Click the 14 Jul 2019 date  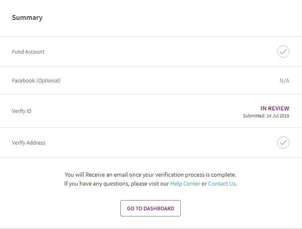[x=278, y=116]
